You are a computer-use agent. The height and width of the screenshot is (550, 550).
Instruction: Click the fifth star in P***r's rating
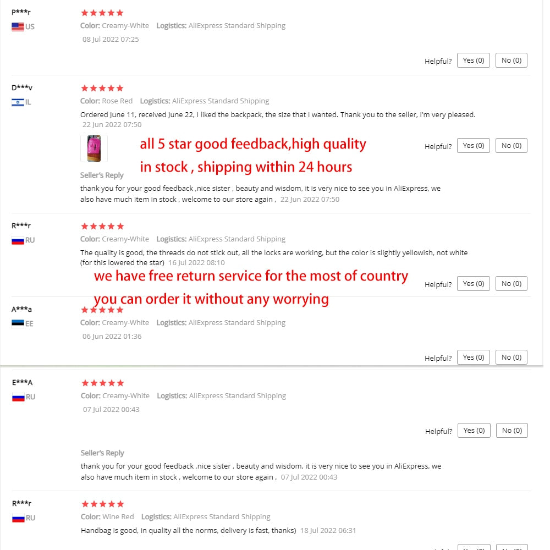120,12
